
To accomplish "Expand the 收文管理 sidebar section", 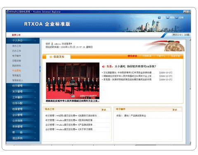I will (x=23, y=86).
